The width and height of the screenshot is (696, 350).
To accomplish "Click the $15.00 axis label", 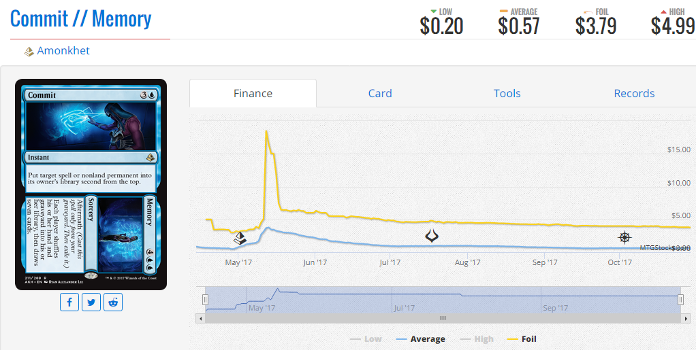I will coord(679,150).
